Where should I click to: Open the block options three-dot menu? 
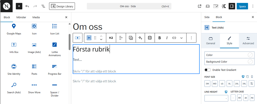point(191,38)
